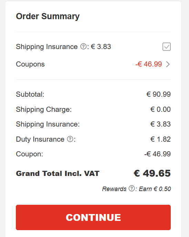
Task: Click the Grand Total € 49.65 amount
Action: point(152,173)
